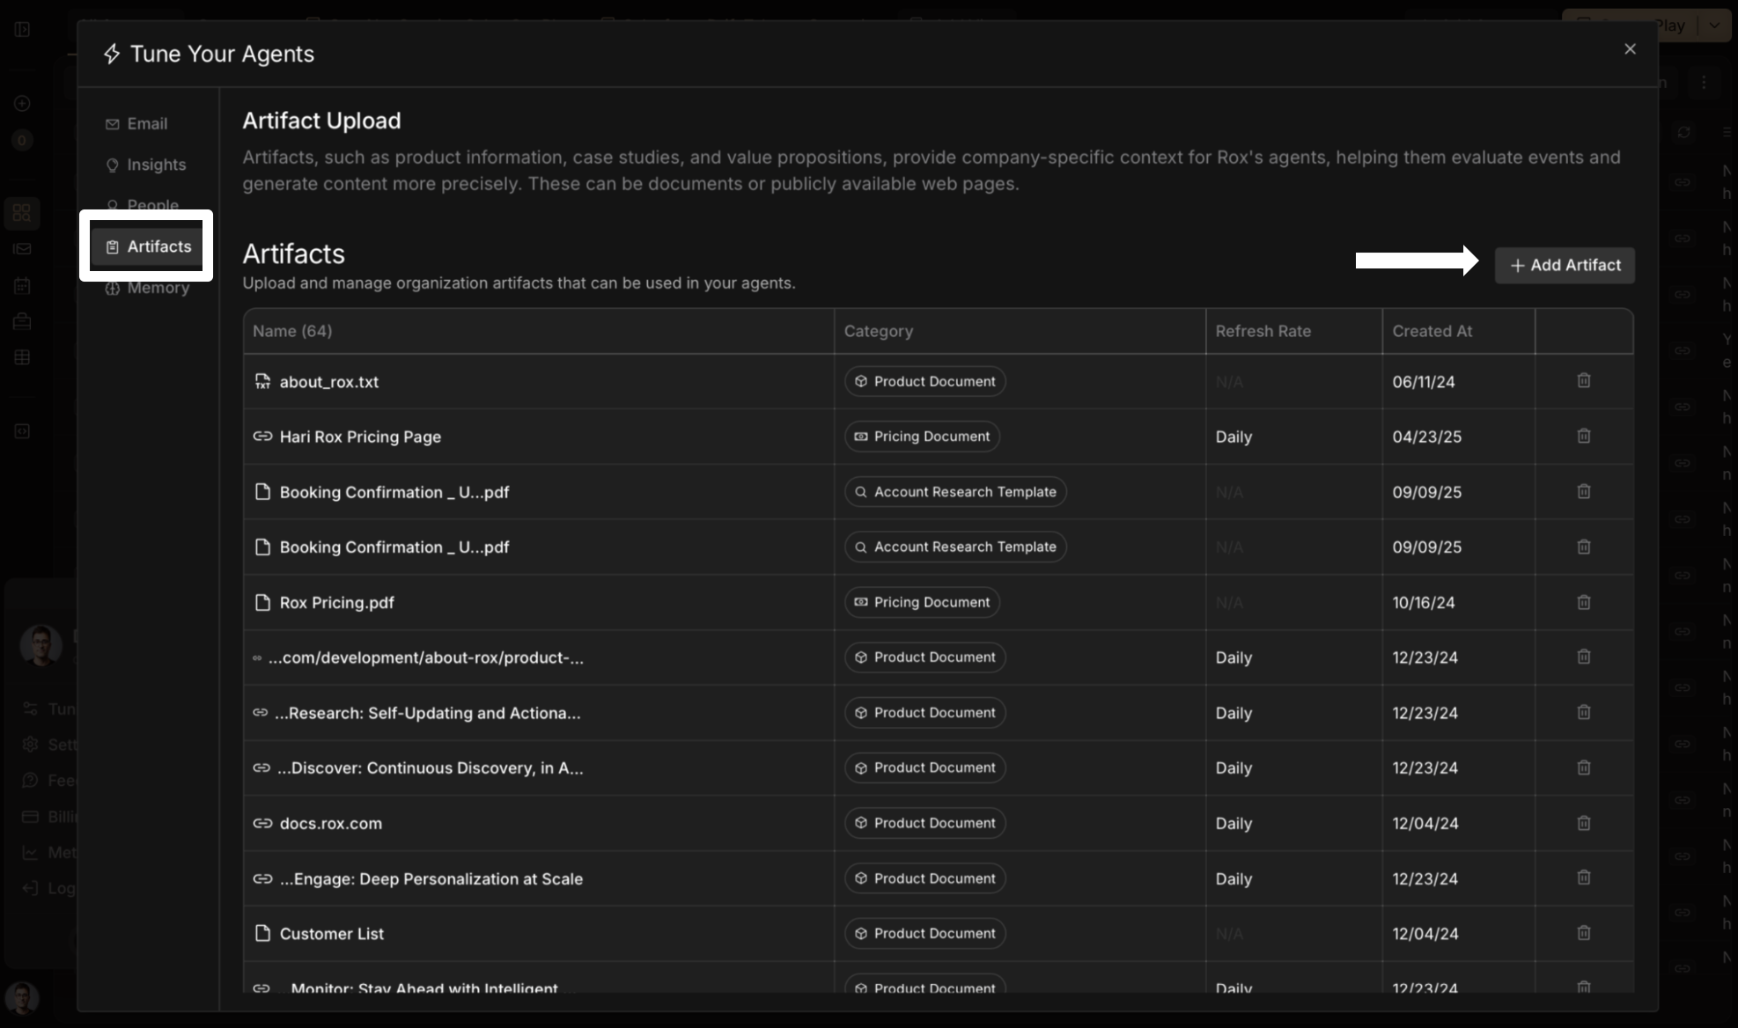Click the Product Document tag on about_rox.txt

(924, 382)
